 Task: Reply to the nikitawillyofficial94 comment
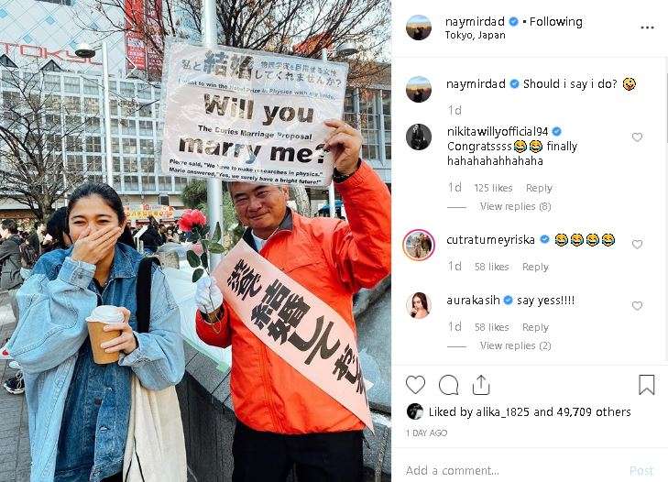click(539, 188)
